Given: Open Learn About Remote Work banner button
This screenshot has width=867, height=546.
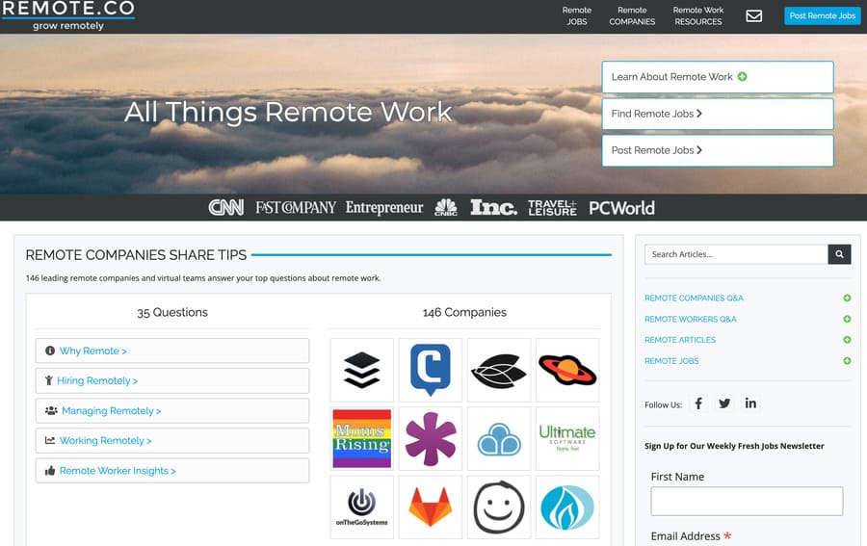Looking at the screenshot, I should pyautogui.click(x=717, y=77).
